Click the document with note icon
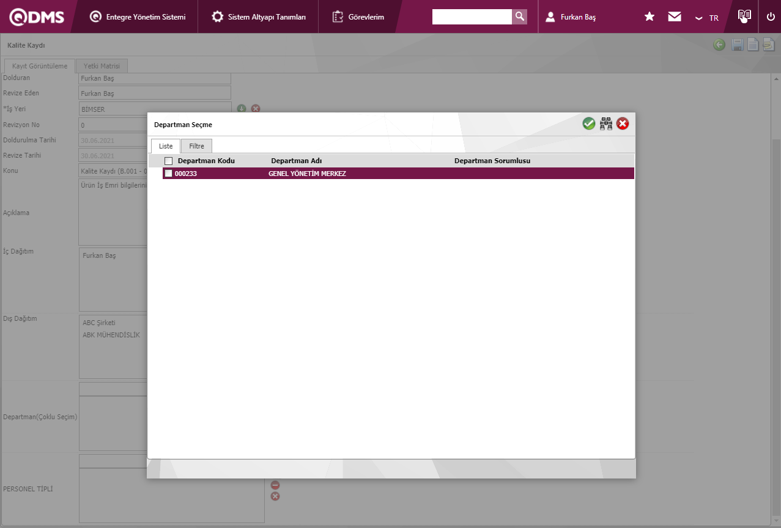This screenshot has height=528, width=781. click(x=769, y=45)
